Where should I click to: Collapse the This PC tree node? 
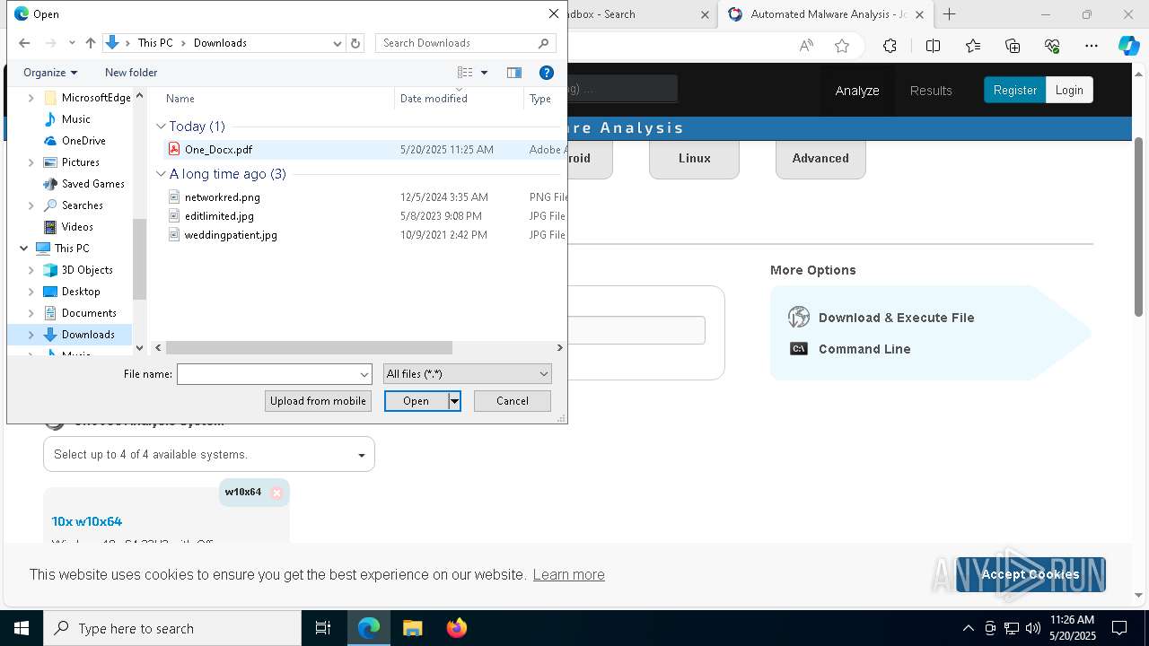tap(23, 249)
